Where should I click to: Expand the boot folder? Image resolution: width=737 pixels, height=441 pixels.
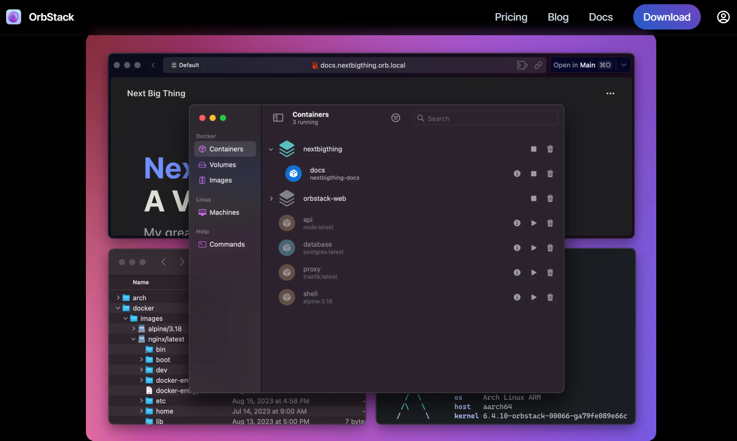141,360
